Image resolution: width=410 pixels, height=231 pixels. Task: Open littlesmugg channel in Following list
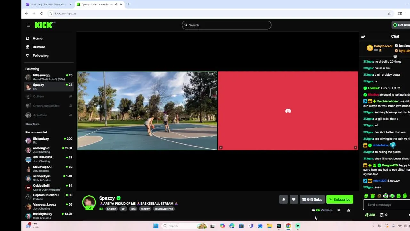click(49, 77)
